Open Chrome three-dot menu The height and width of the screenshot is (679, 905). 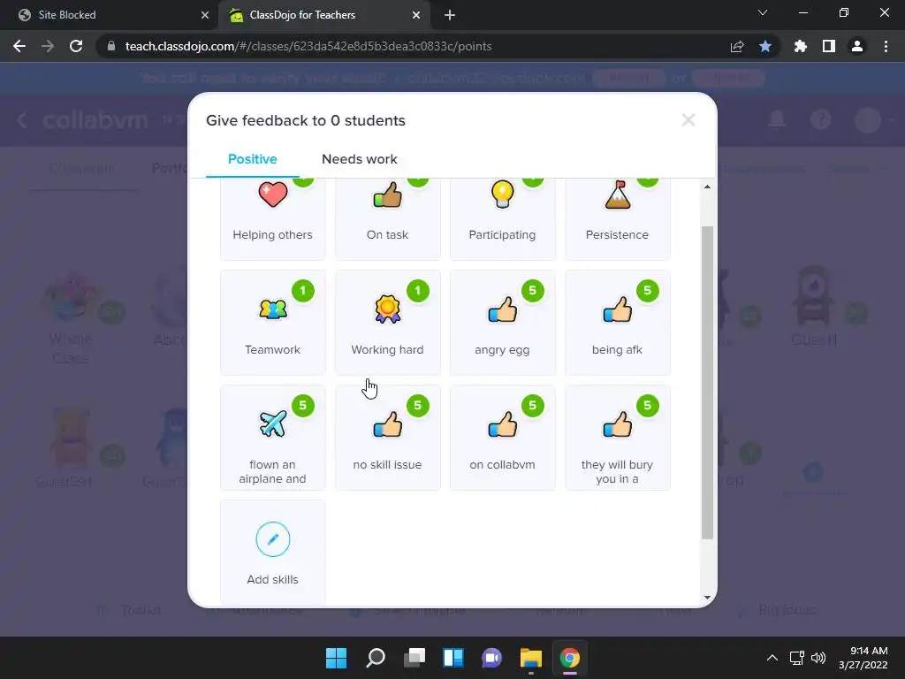(886, 46)
